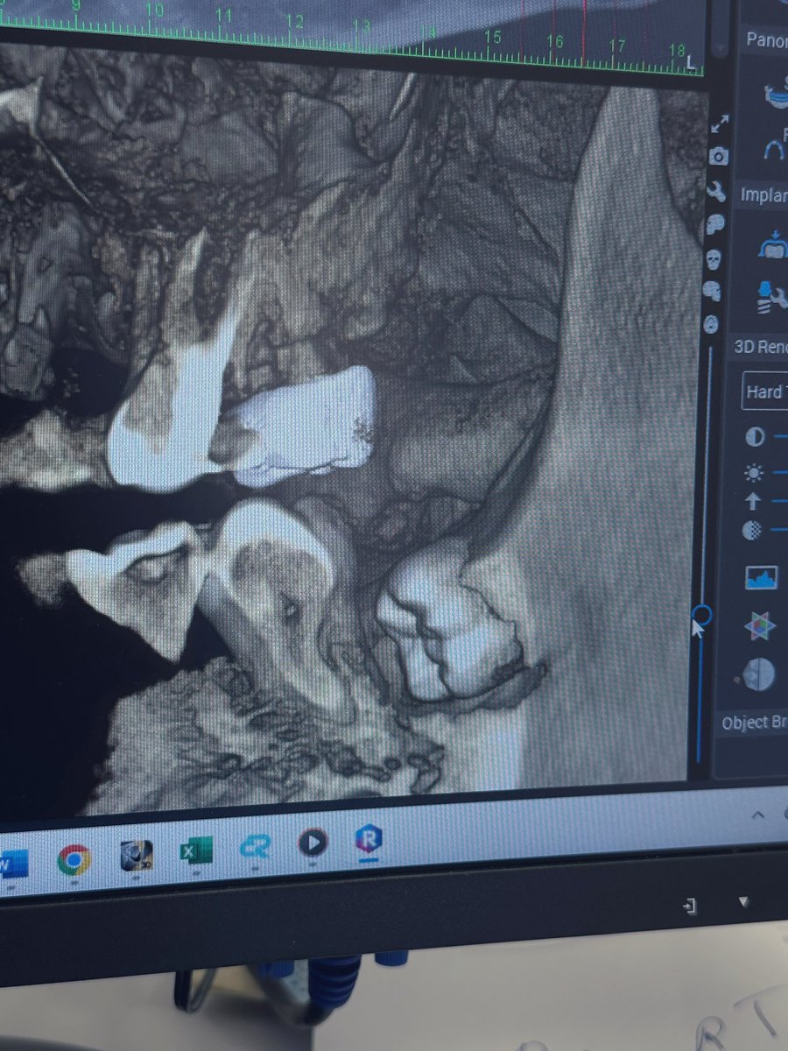The width and height of the screenshot is (788, 1051).
Task: Open view settings with the wrench icon
Action: pyautogui.click(x=716, y=190)
